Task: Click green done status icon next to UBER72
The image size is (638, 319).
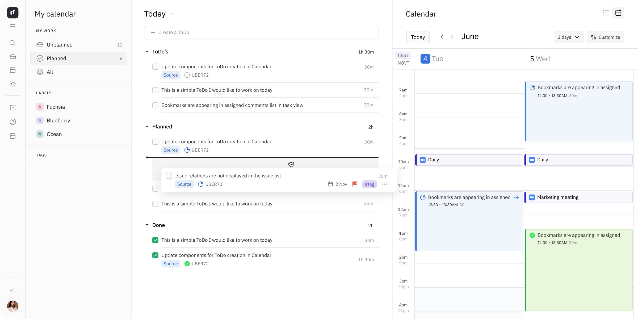Action: 187,264
